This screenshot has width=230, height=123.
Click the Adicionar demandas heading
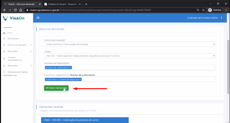(52, 29)
